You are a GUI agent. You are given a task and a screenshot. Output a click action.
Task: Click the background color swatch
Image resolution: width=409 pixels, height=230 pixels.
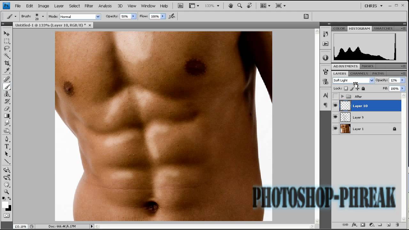point(9,209)
